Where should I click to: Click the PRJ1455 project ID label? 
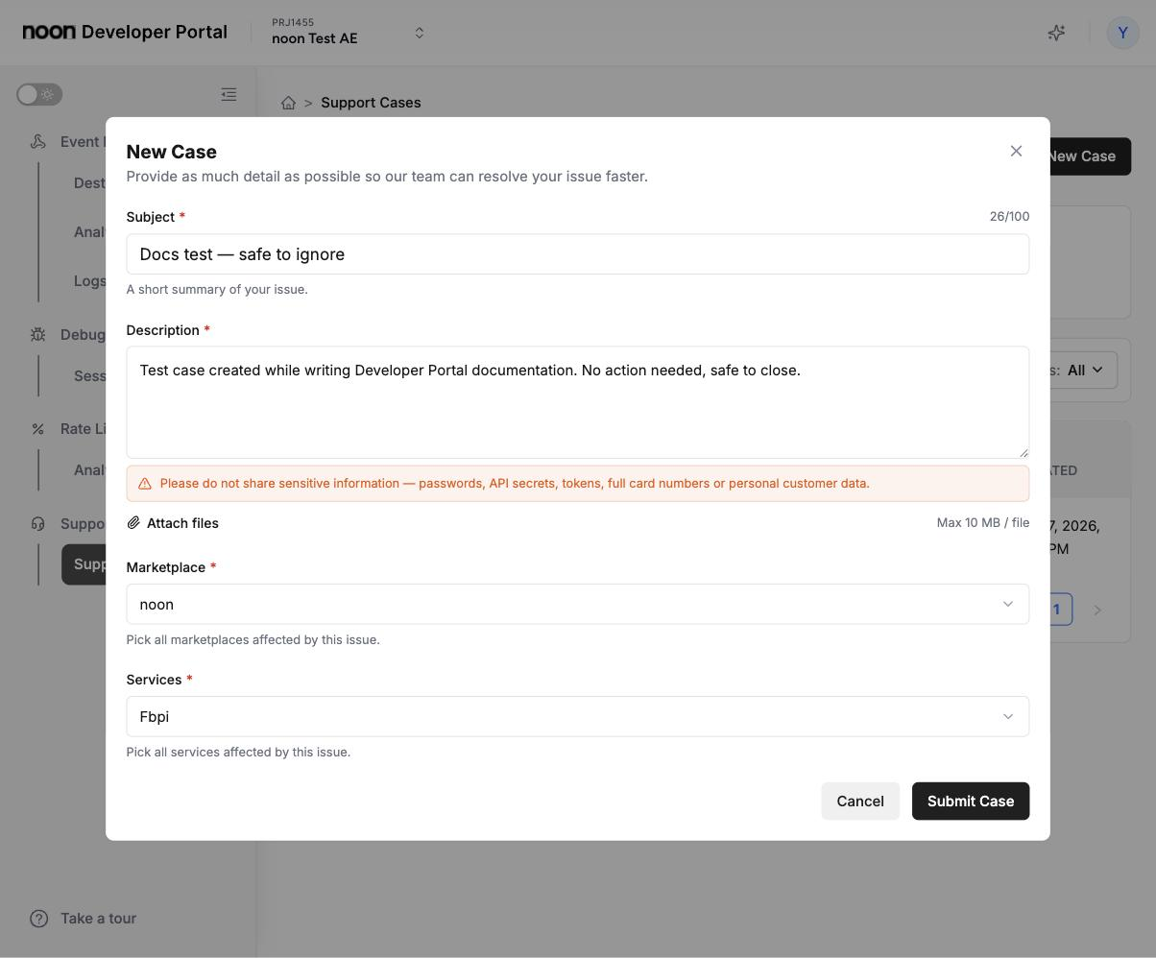pyautogui.click(x=293, y=22)
